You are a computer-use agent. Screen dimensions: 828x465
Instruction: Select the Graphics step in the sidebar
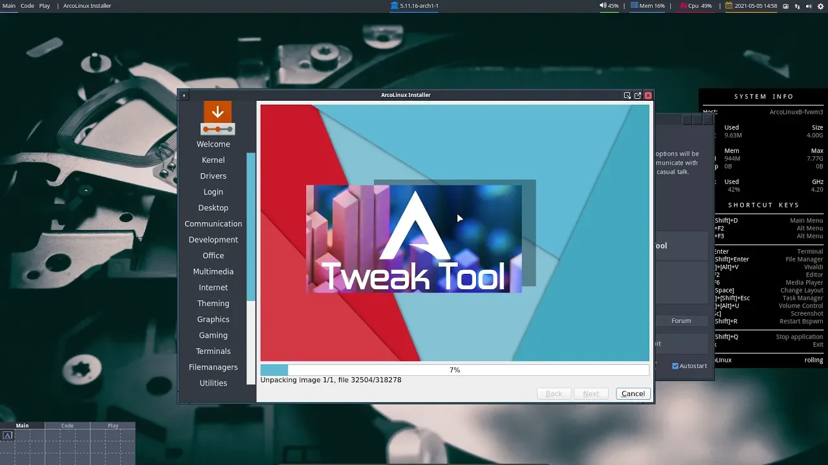pyautogui.click(x=213, y=319)
